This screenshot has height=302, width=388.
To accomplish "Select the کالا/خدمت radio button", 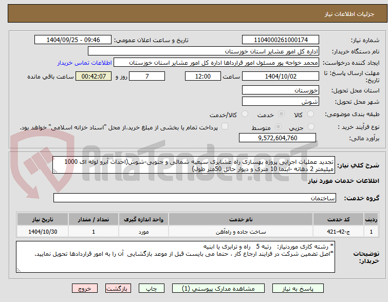I will 245,114.
